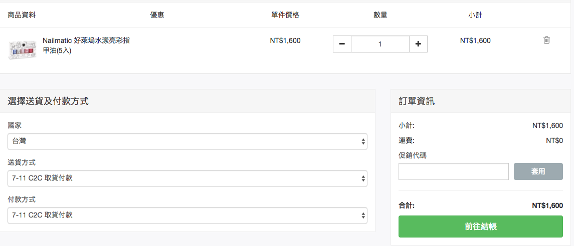
Task: Click the arrows on the 送貨方式 select
Action: tap(363, 178)
